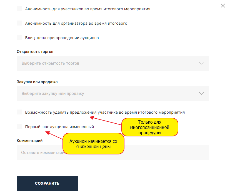The width and height of the screenshot is (225, 196).
Task: Click the 'Открытость торгов' field heading
Action: pos(35,52)
